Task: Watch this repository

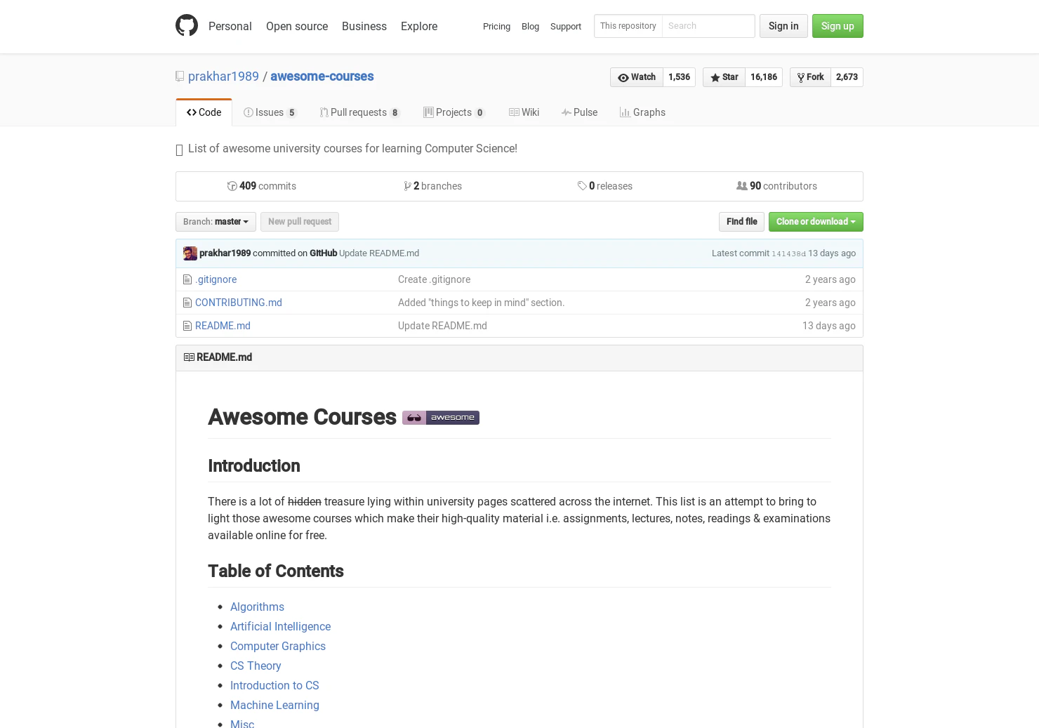Action: pos(637,77)
